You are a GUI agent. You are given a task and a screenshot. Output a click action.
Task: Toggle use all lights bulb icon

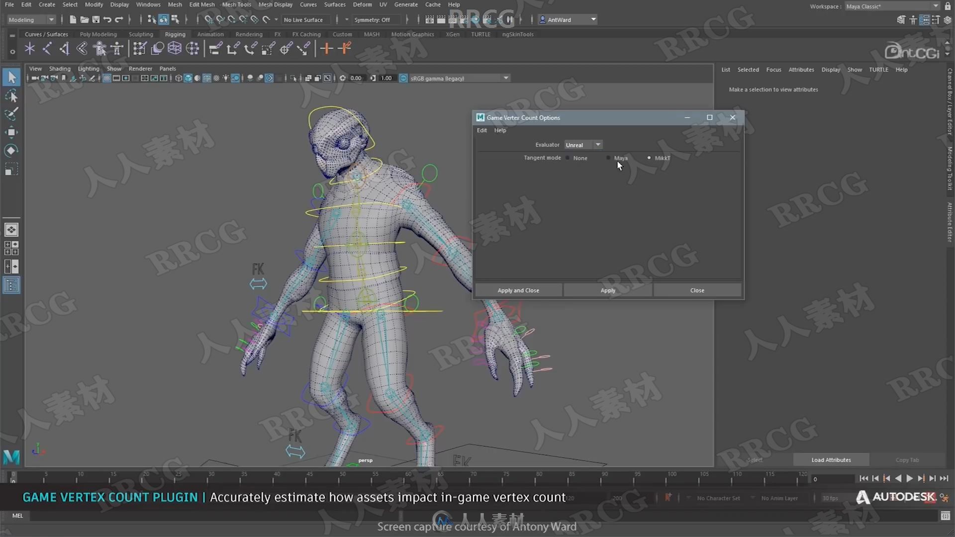coord(226,78)
